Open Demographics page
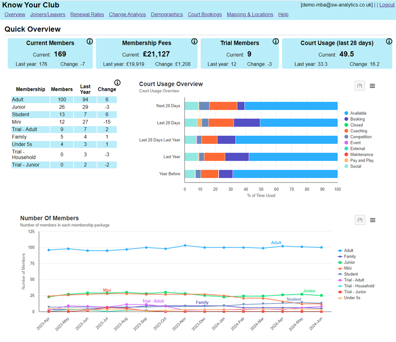Viewport: 396px width, 342px height. pos(167,15)
